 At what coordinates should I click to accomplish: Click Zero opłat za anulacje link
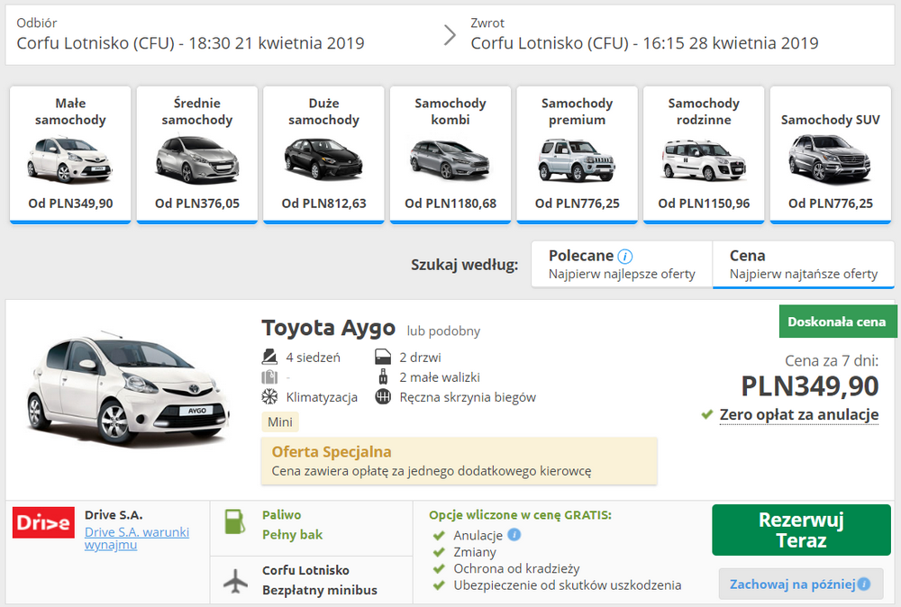coord(798,414)
